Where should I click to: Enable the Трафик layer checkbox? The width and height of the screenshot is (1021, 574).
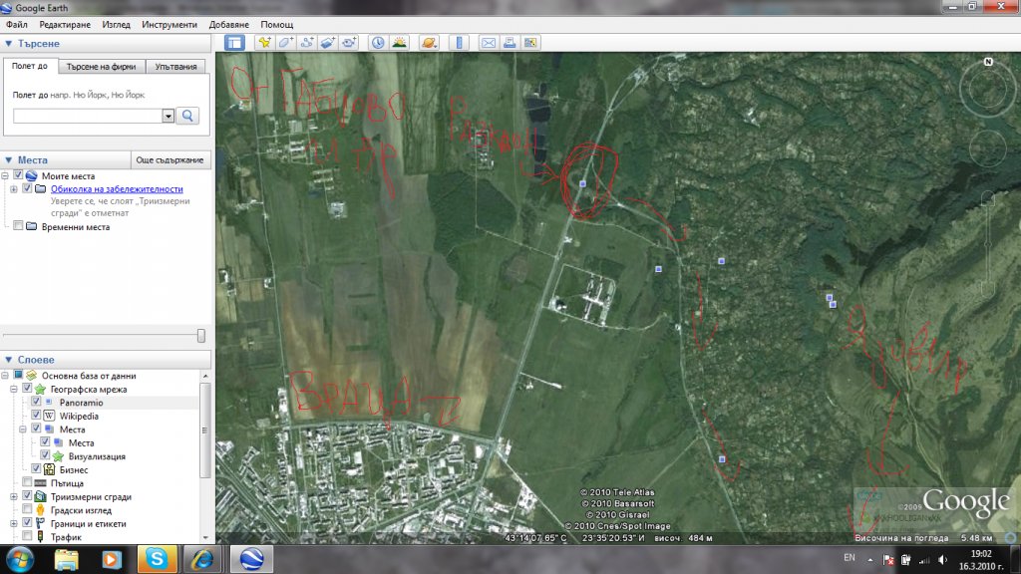pyautogui.click(x=27, y=536)
